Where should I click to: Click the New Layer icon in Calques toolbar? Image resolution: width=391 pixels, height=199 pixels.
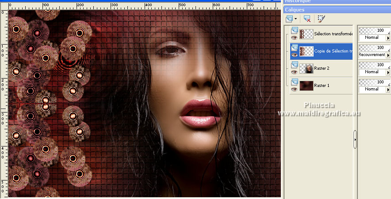coord(290,19)
